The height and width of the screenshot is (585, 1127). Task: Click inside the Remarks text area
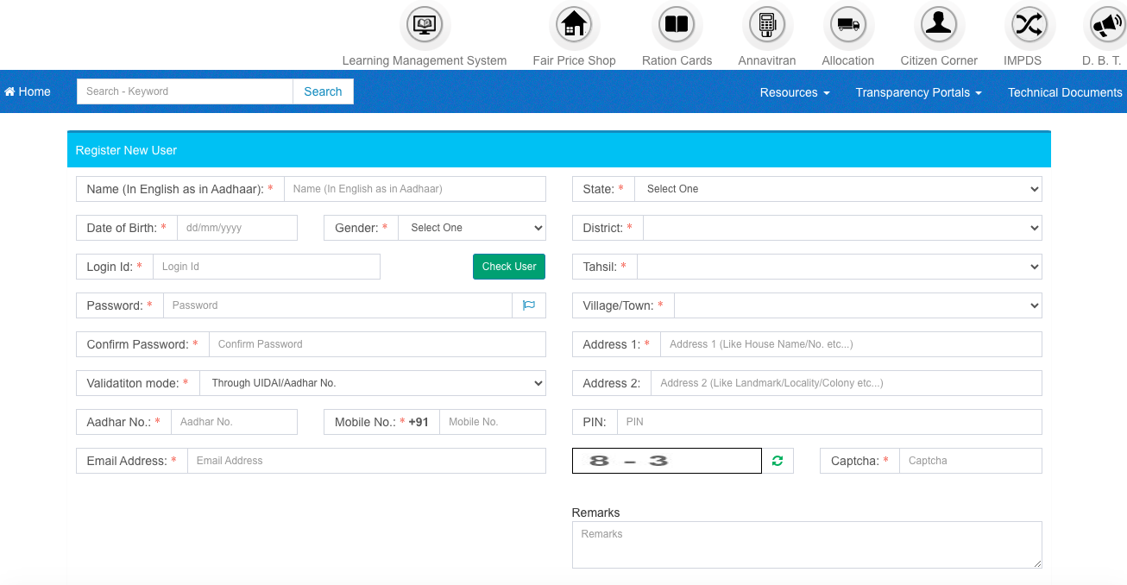point(806,544)
